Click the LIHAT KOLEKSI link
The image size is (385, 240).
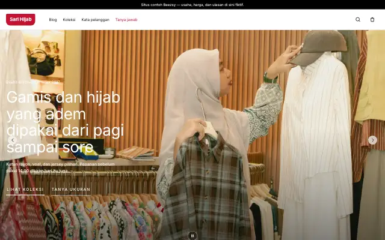pos(25,190)
